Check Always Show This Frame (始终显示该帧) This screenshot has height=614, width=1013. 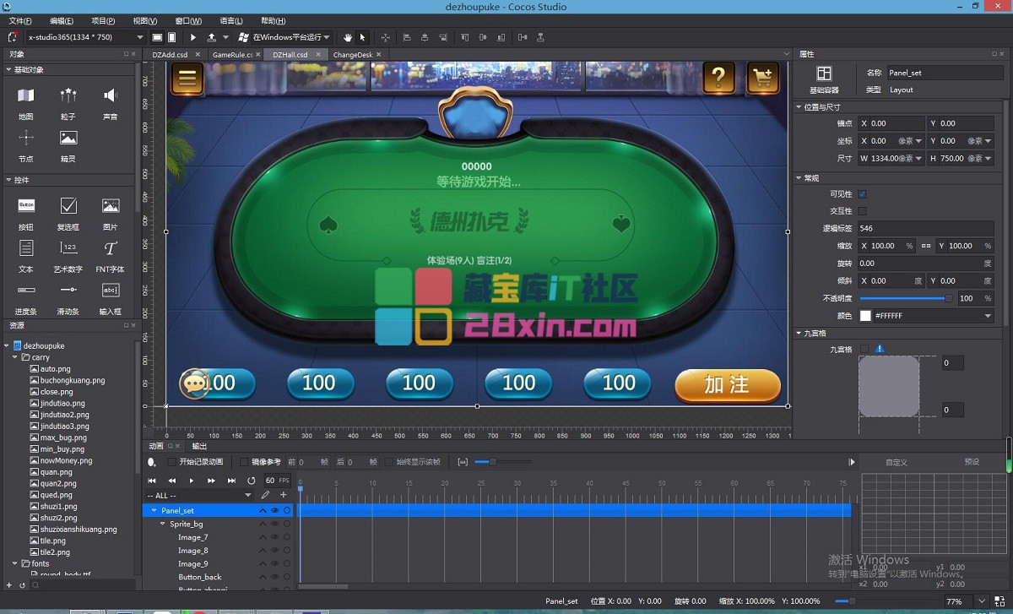coord(389,462)
